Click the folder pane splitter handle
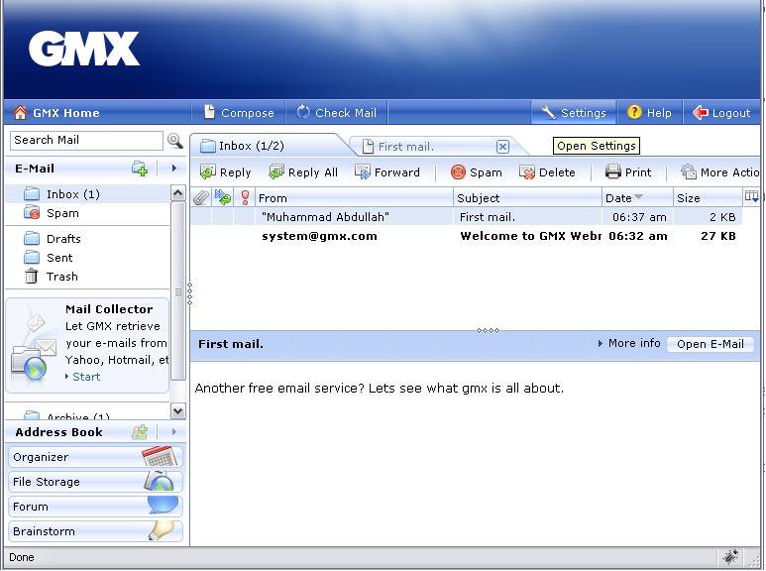Screen dimensions: 766x571 (x=189, y=293)
